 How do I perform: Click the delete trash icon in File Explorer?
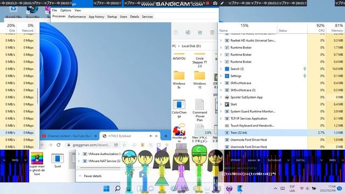(212, 32)
